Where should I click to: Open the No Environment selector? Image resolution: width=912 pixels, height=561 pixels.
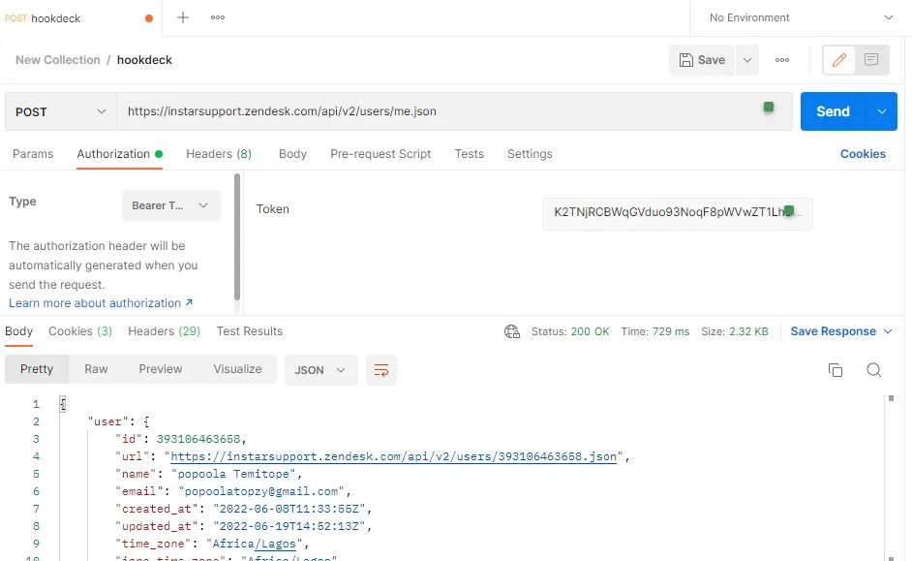pyautogui.click(x=801, y=18)
